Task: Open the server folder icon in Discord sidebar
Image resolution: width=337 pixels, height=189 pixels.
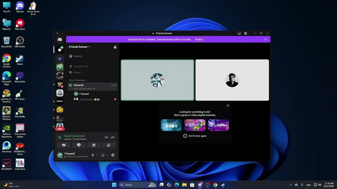Action: [x=60, y=59]
